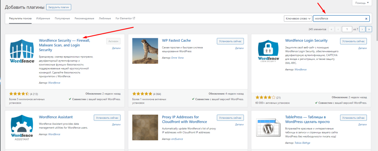Image resolution: width=378 pixels, height=151 pixels.
Task: Open the Wordfence Assistant title link
Action: click(56, 117)
